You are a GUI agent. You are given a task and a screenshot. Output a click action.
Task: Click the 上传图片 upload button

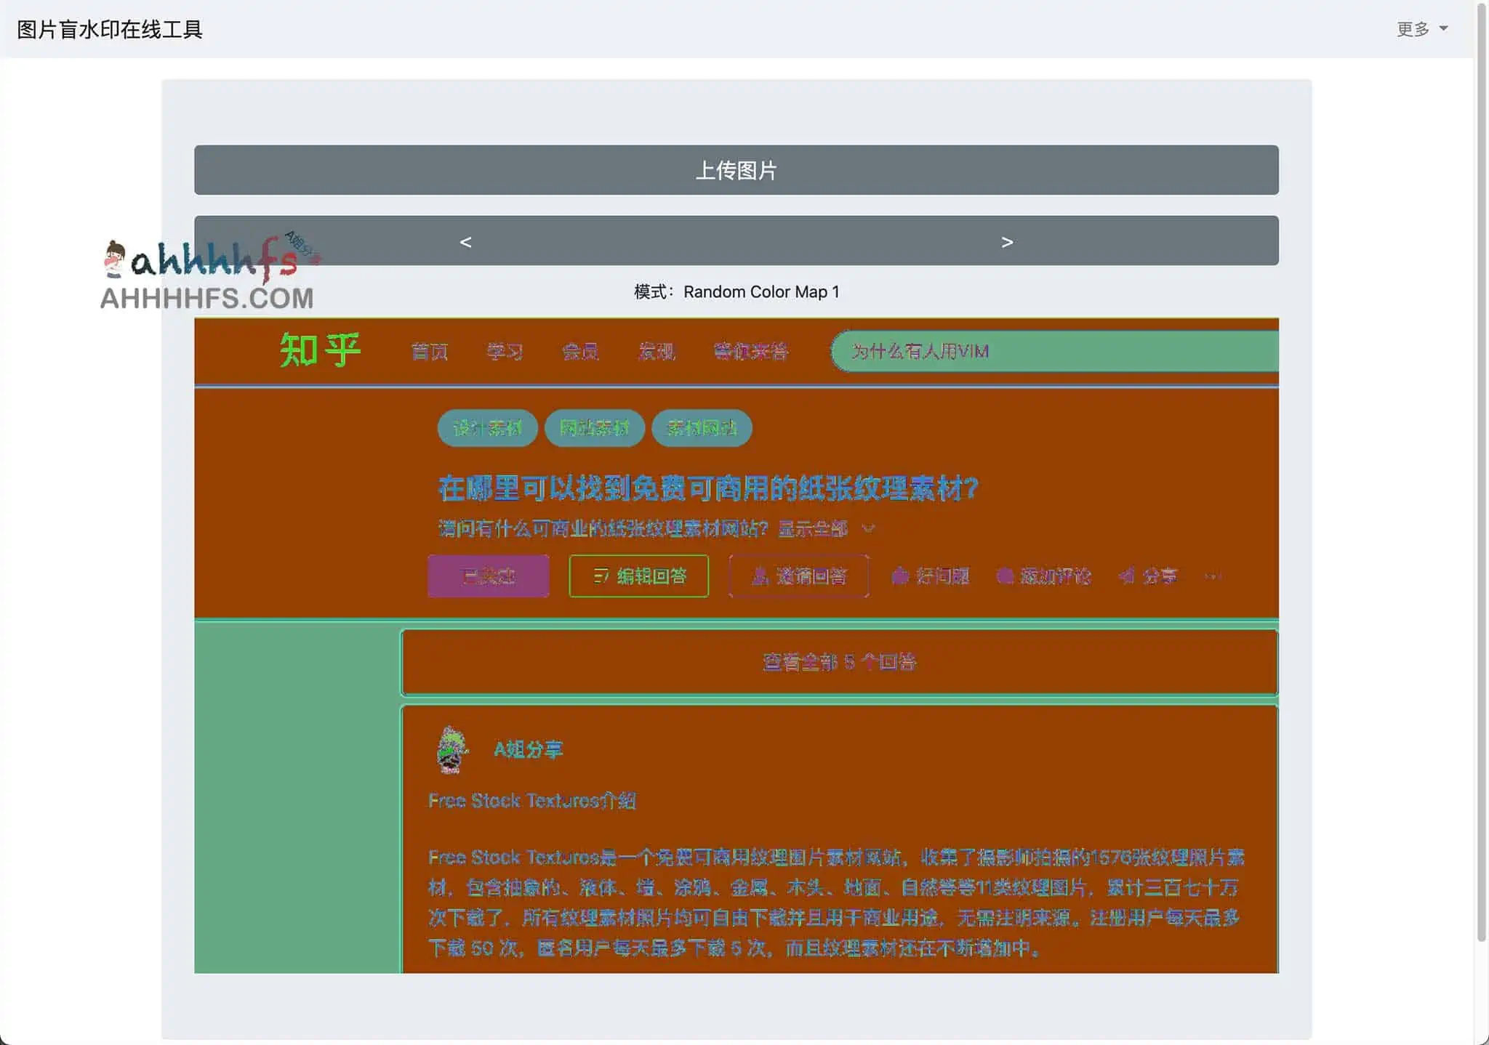(737, 170)
